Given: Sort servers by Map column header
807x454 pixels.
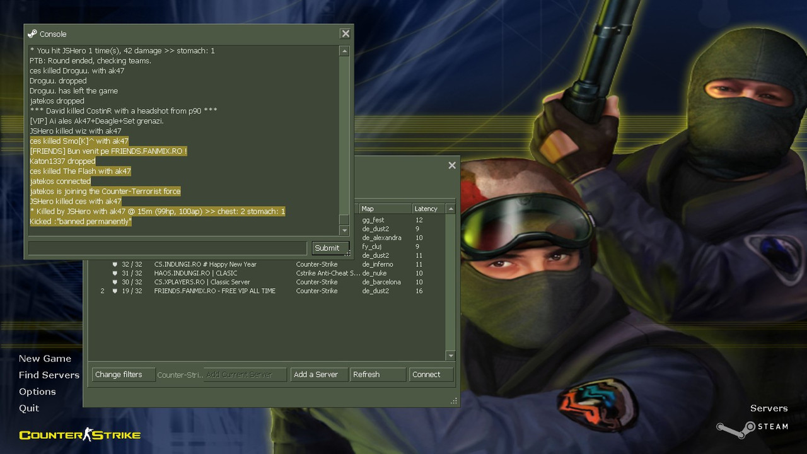Looking at the screenshot, I should 385,209.
